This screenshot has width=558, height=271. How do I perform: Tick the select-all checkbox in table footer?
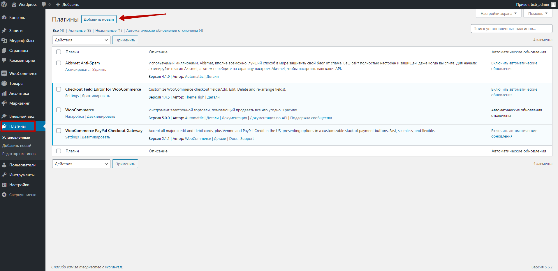[x=59, y=151]
